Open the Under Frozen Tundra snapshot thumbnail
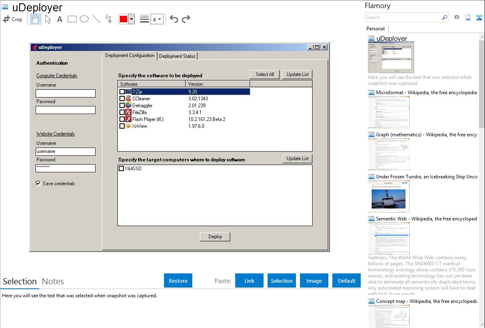Image resolution: width=485 pixels, height=328 pixels. 389,196
